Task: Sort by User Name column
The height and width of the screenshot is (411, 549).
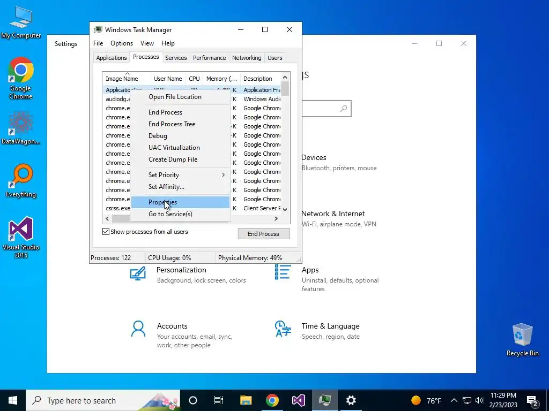Action: pos(168,79)
